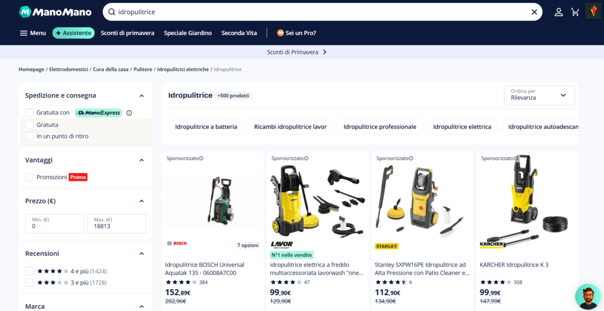Select Idropulitrice autoadescante chip
This screenshot has height=311, width=604.
[x=540, y=127]
